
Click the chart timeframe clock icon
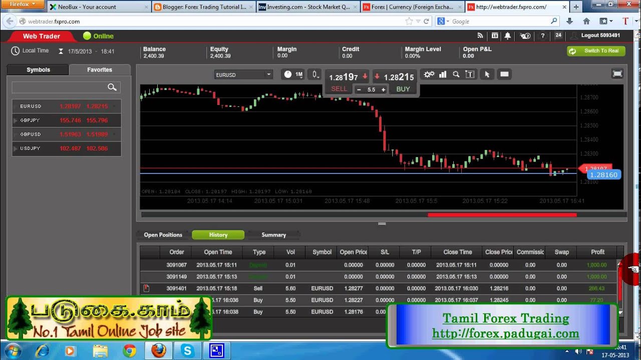[287, 74]
